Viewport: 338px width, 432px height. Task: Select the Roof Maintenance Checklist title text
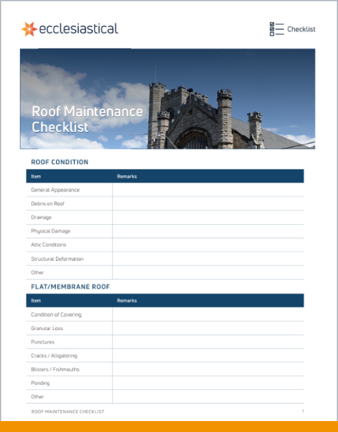[88, 119]
